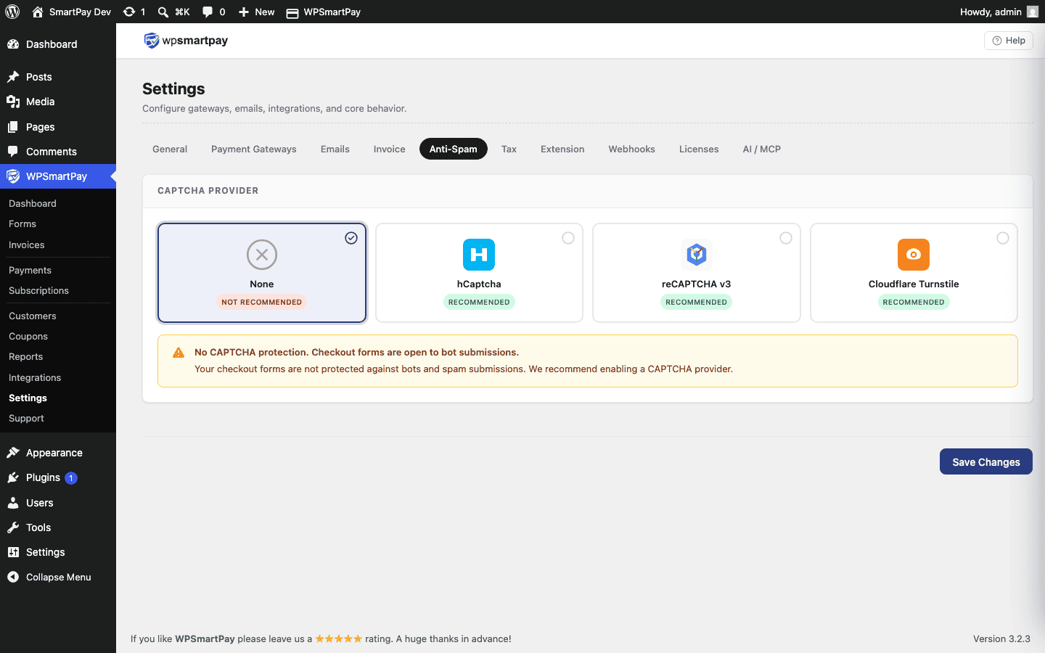The width and height of the screenshot is (1045, 653).
Task: Click the Users person icon
Action: [x=13, y=503]
